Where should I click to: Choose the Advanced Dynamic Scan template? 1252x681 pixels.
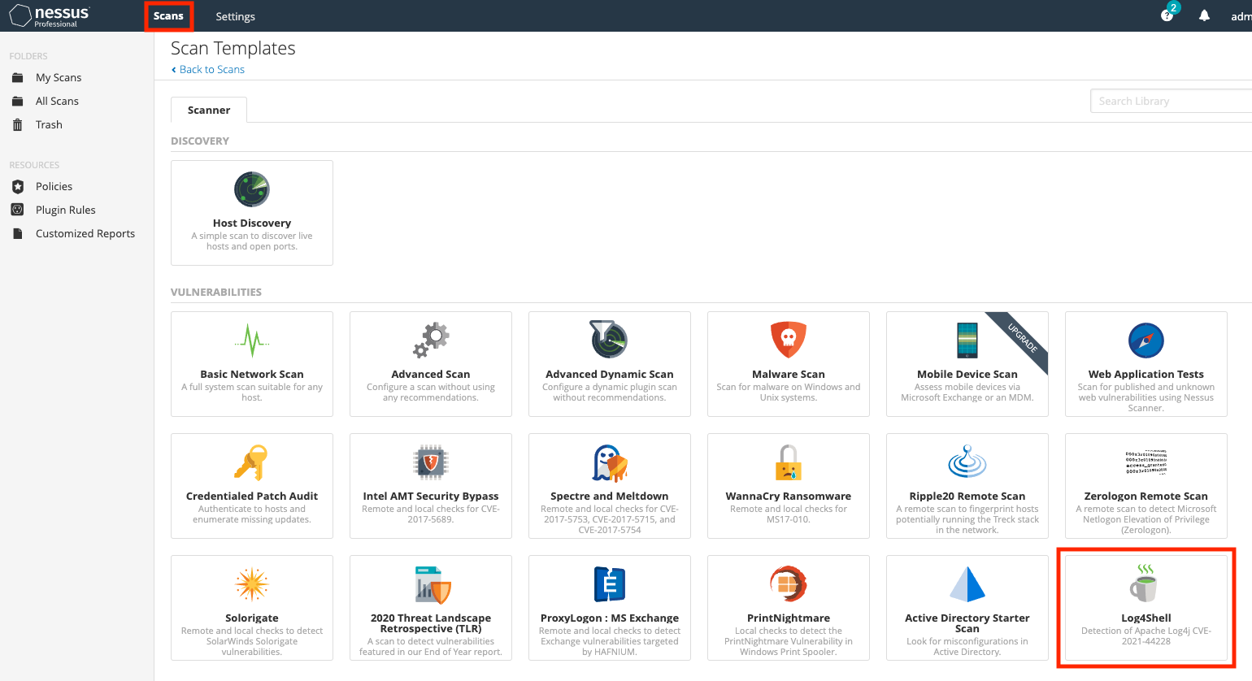pyautogui.click(x=609, y=364)
